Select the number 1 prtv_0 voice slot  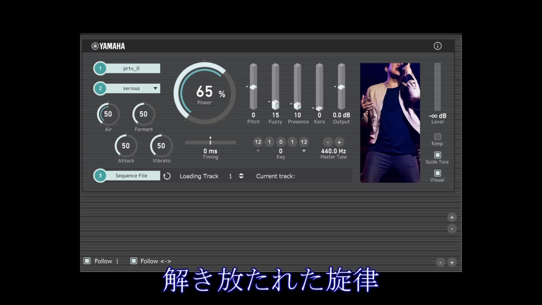[x=127, y=68]
